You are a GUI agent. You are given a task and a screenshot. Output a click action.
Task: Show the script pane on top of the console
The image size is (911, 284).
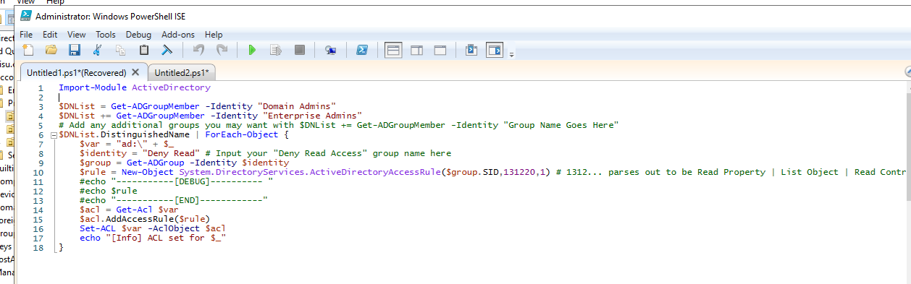[393, 50]
